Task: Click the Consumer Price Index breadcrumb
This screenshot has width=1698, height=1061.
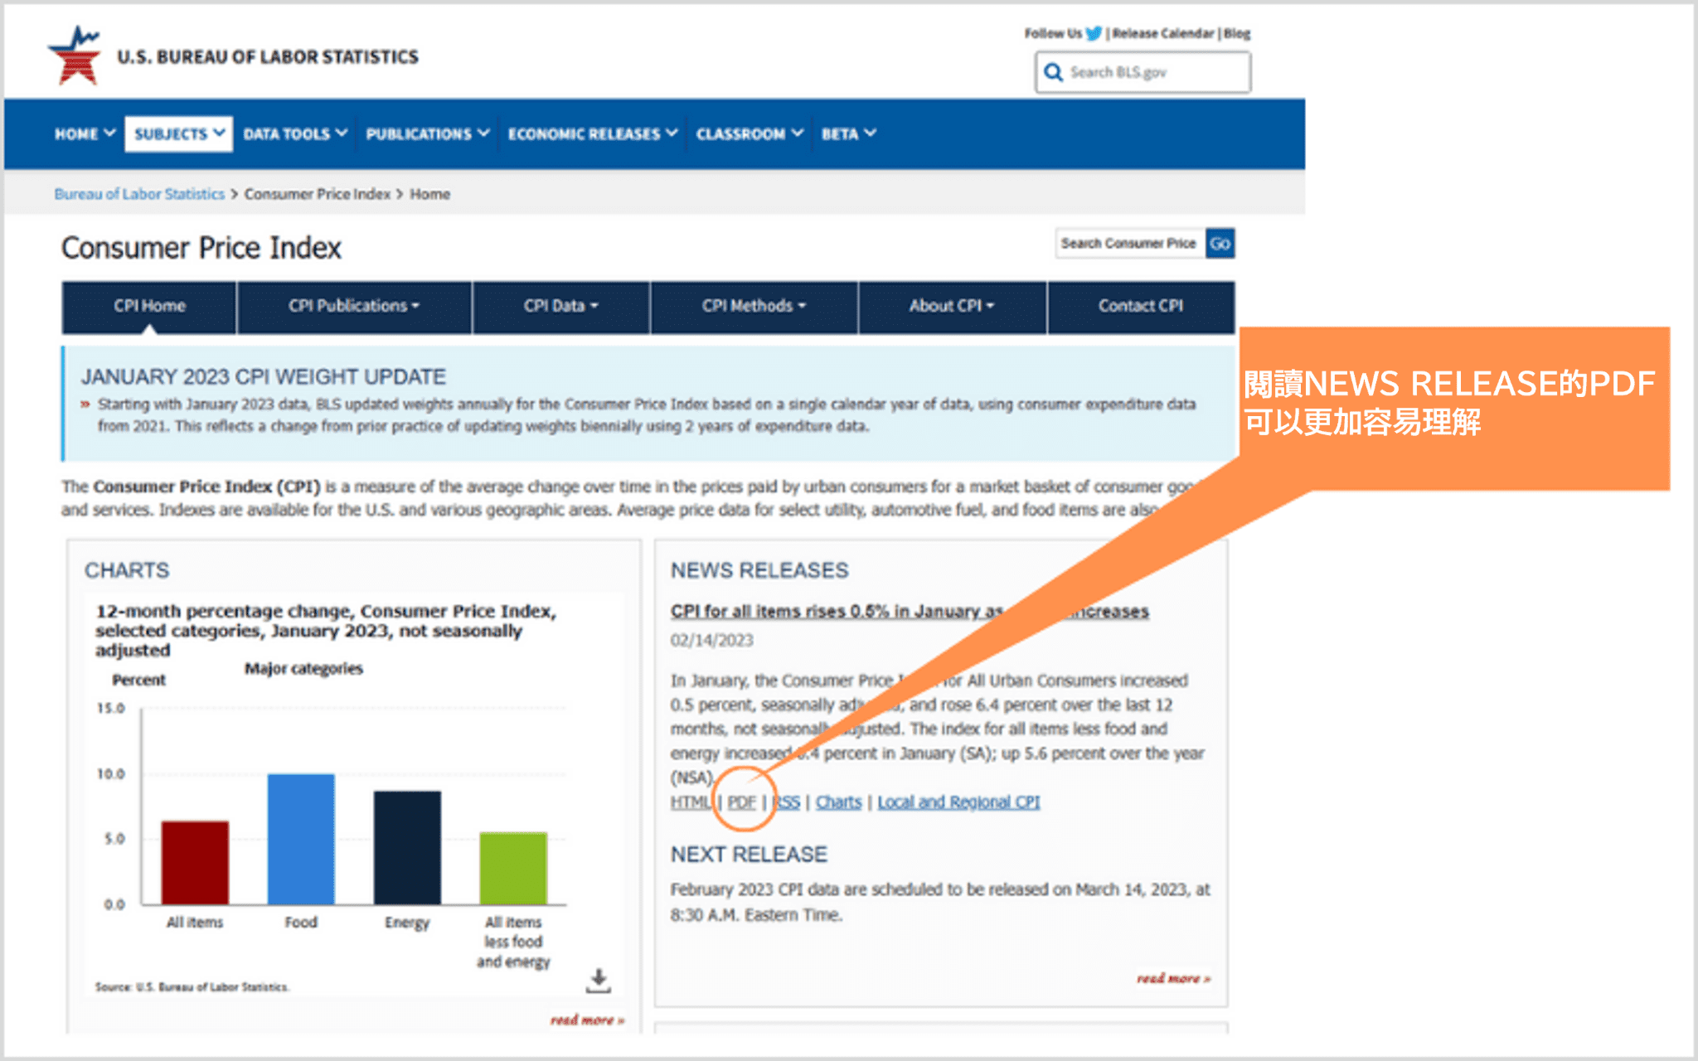Action: (x=317, y=194)
